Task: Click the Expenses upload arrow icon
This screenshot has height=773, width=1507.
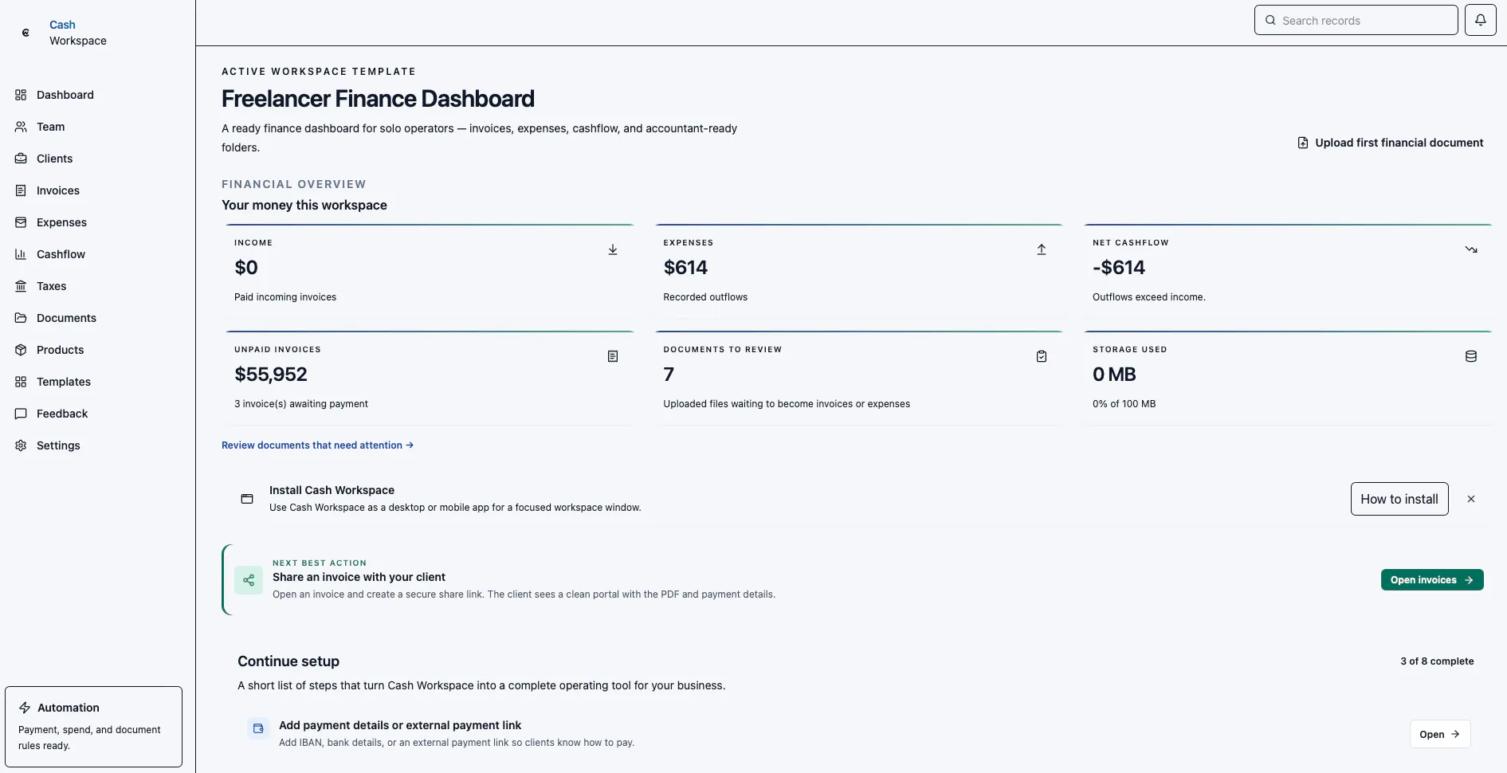Action: (x=1042, y=249)
